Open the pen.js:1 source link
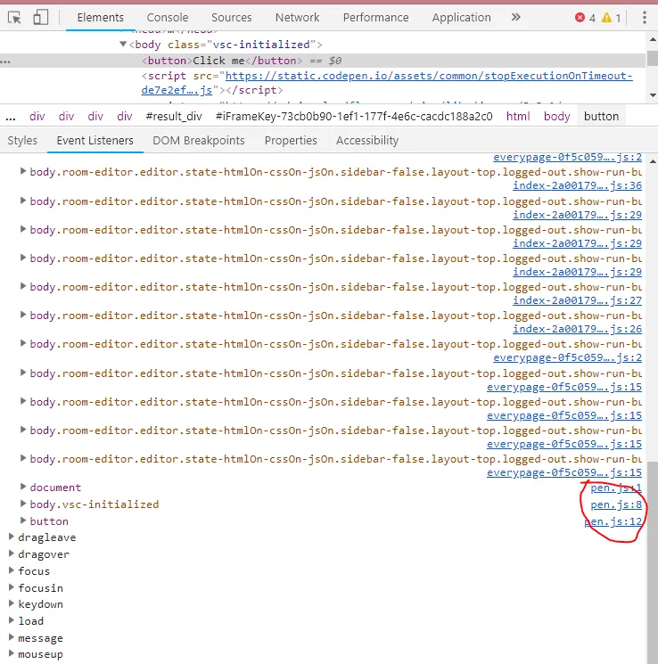658x664 pixels. coord(616,488)
